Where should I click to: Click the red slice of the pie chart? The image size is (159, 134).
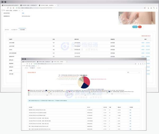[87, 81]
